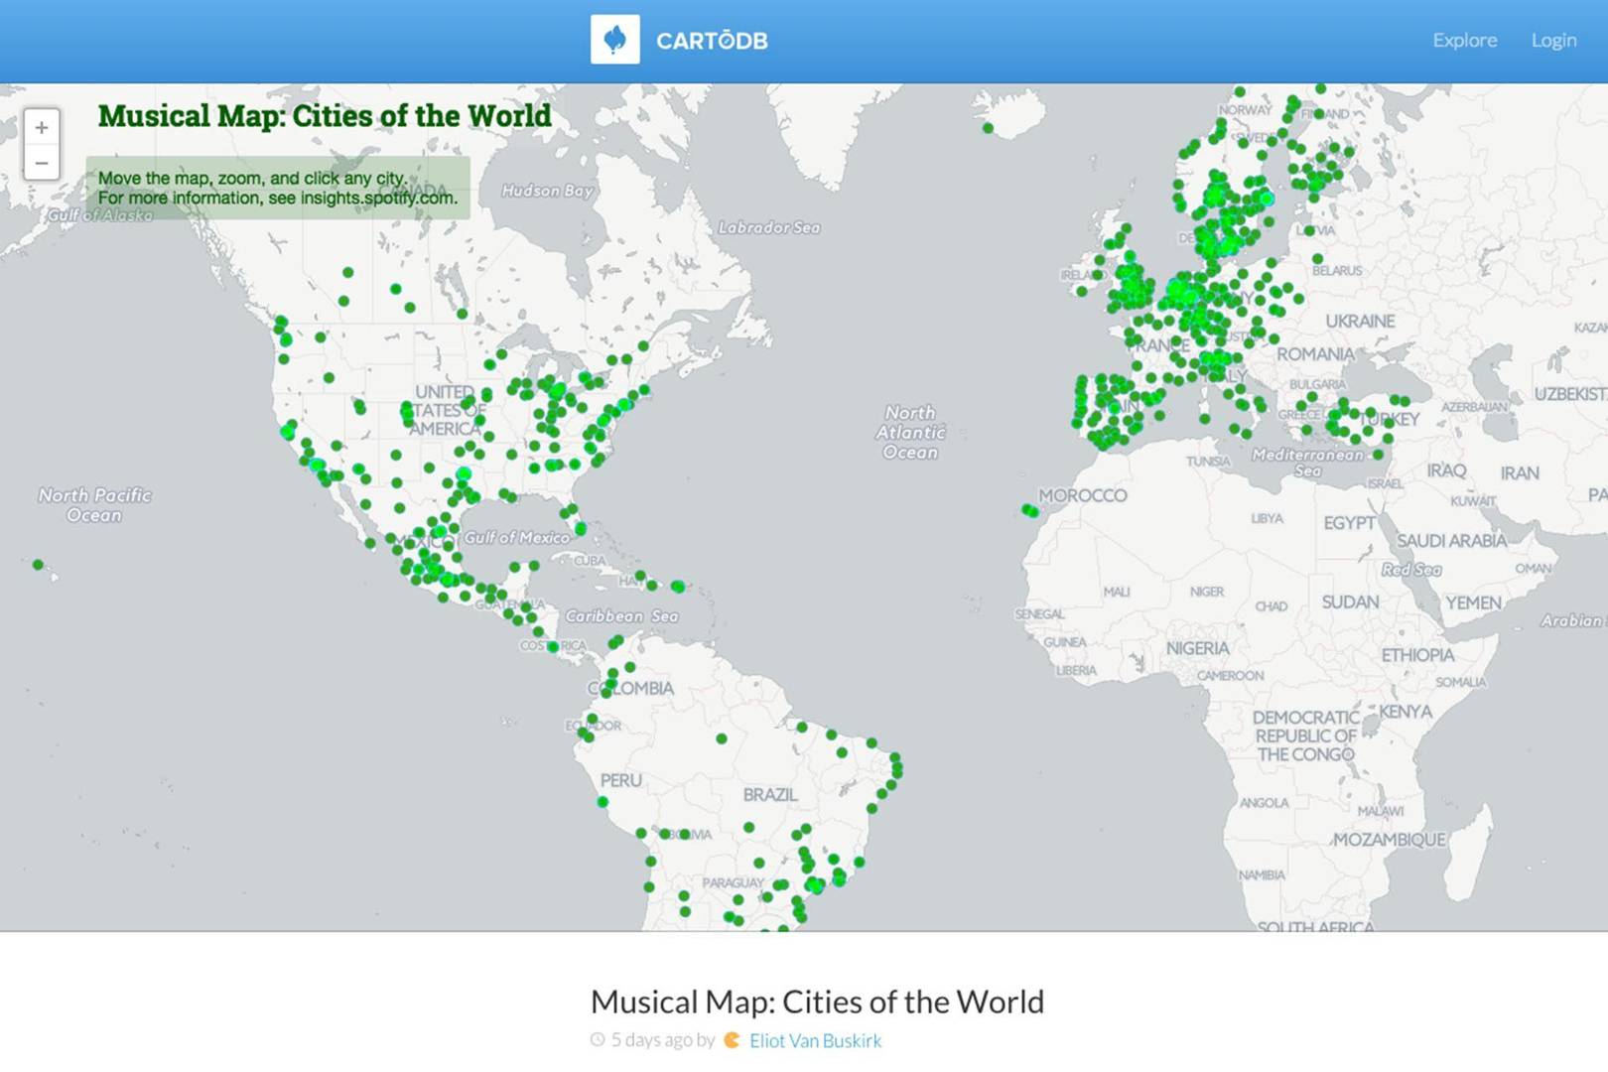Select the city dot in the Hawaii islands
The height and width of the screenshot is (1072, 1608).
tap(38, 565)
